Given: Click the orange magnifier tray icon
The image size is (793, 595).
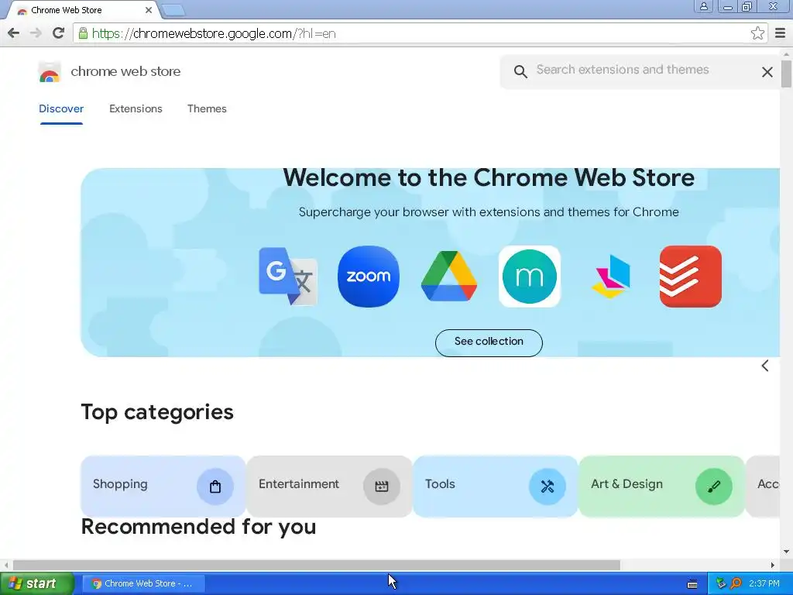Looking at the screenshot, I should (x=736, y=583).
